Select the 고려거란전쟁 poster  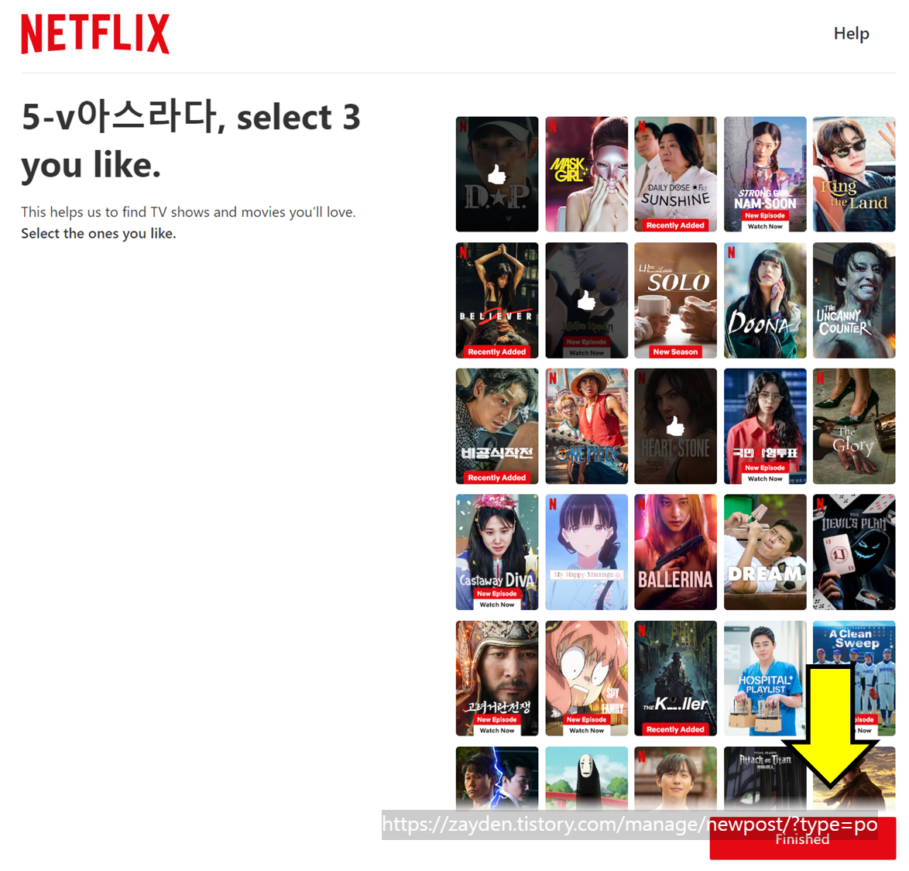click(x=497, y=678)
